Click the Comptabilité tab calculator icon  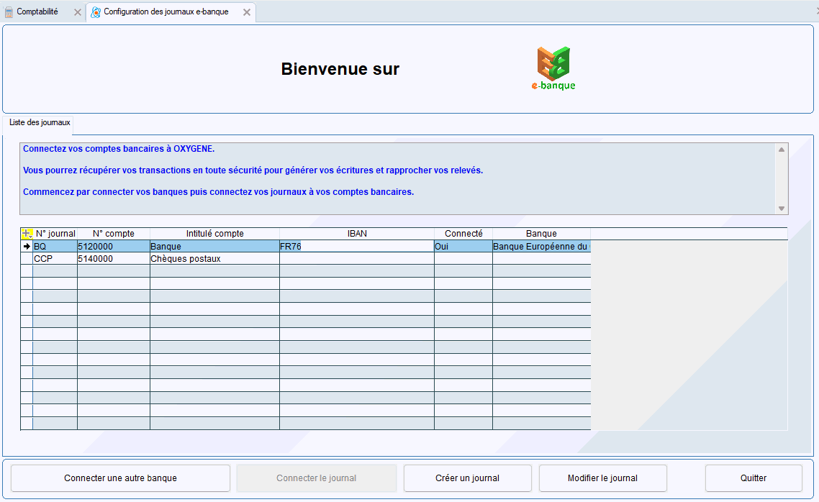point(9,12)
